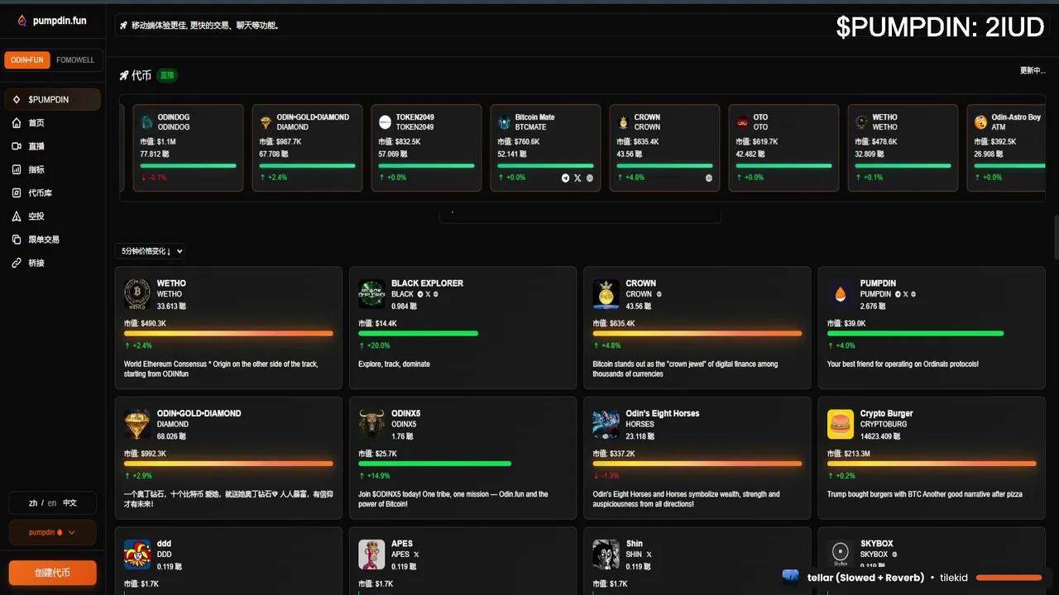Image resolution: width=1059 pixels, height=595 pixels.
Task: Click the rocket icon next to 代币 heading
Action: click(x=124, y=75)
